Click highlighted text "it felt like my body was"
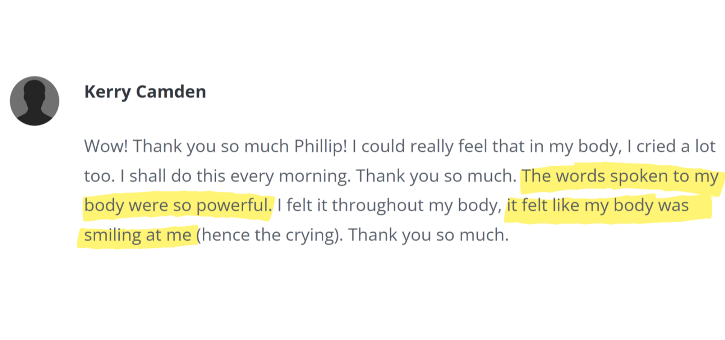This screenshot has height=340, width=725. (x=598, y=206)
